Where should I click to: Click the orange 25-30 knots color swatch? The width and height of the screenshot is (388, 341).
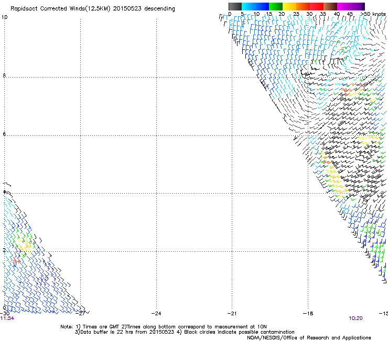click(303, 6)
